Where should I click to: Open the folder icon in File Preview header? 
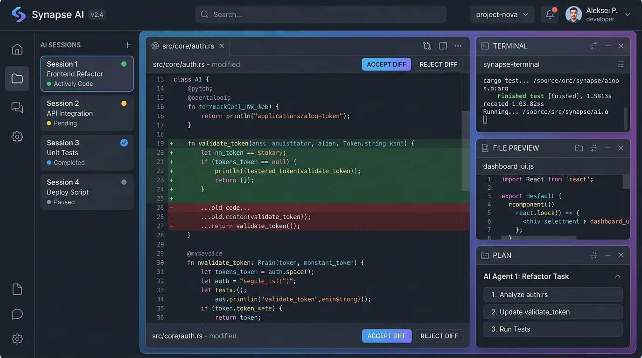pos(579,148)
